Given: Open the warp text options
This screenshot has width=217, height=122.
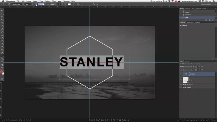Looking at the screenshot, I should [74, 4].
